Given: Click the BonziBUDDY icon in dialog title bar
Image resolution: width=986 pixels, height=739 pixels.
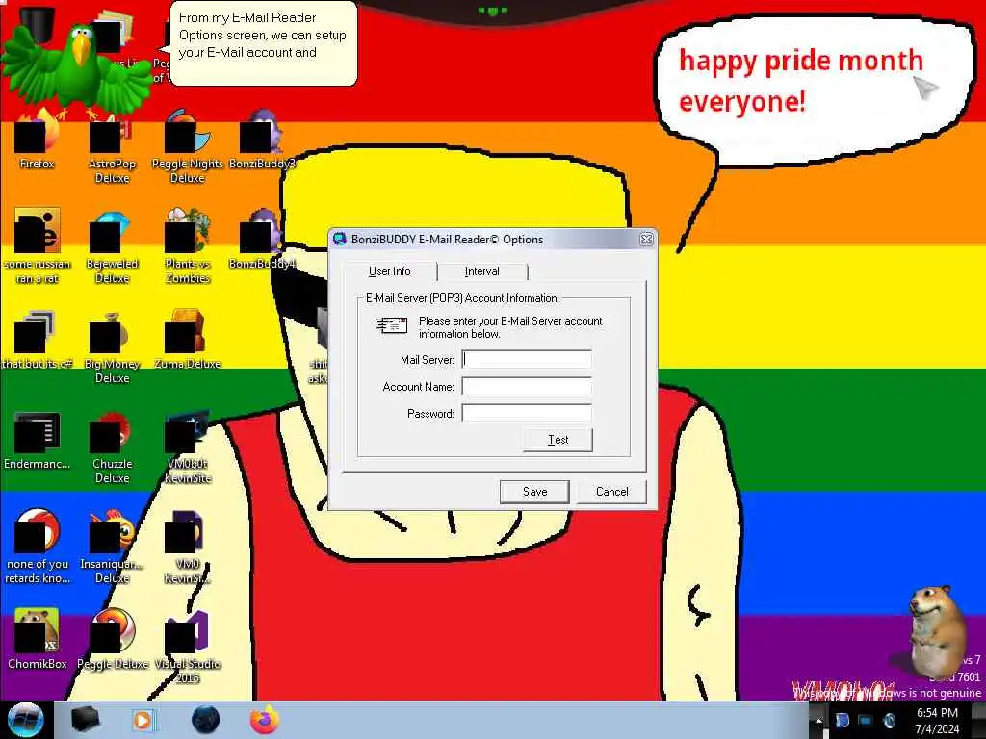Looking at the screenshot, I should (x=340, y=239).
